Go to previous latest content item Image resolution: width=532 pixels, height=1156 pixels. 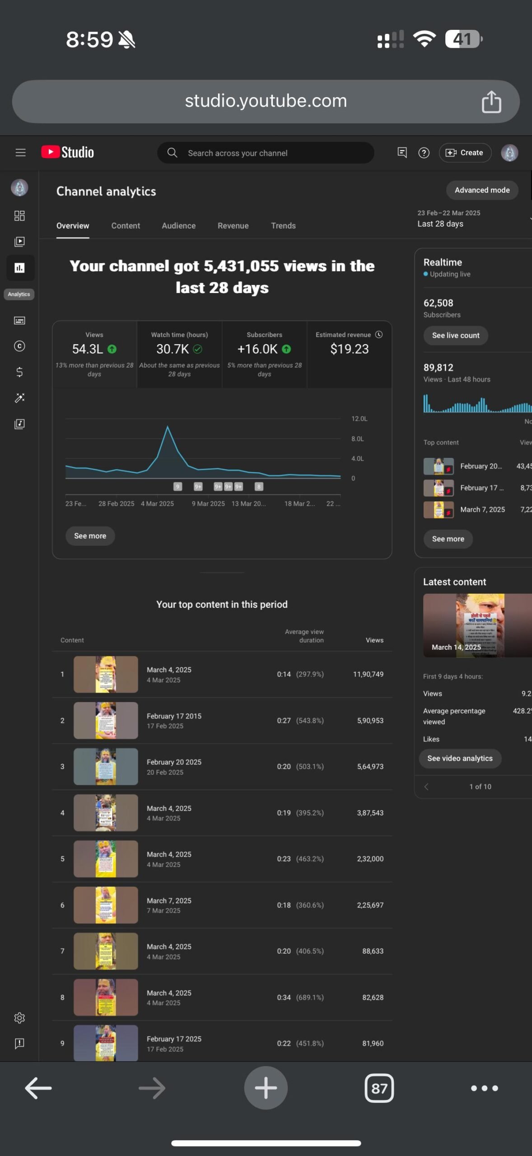(426, 787)
